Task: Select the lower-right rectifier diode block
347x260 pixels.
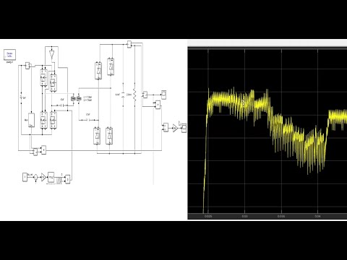Action: point(109,136)
